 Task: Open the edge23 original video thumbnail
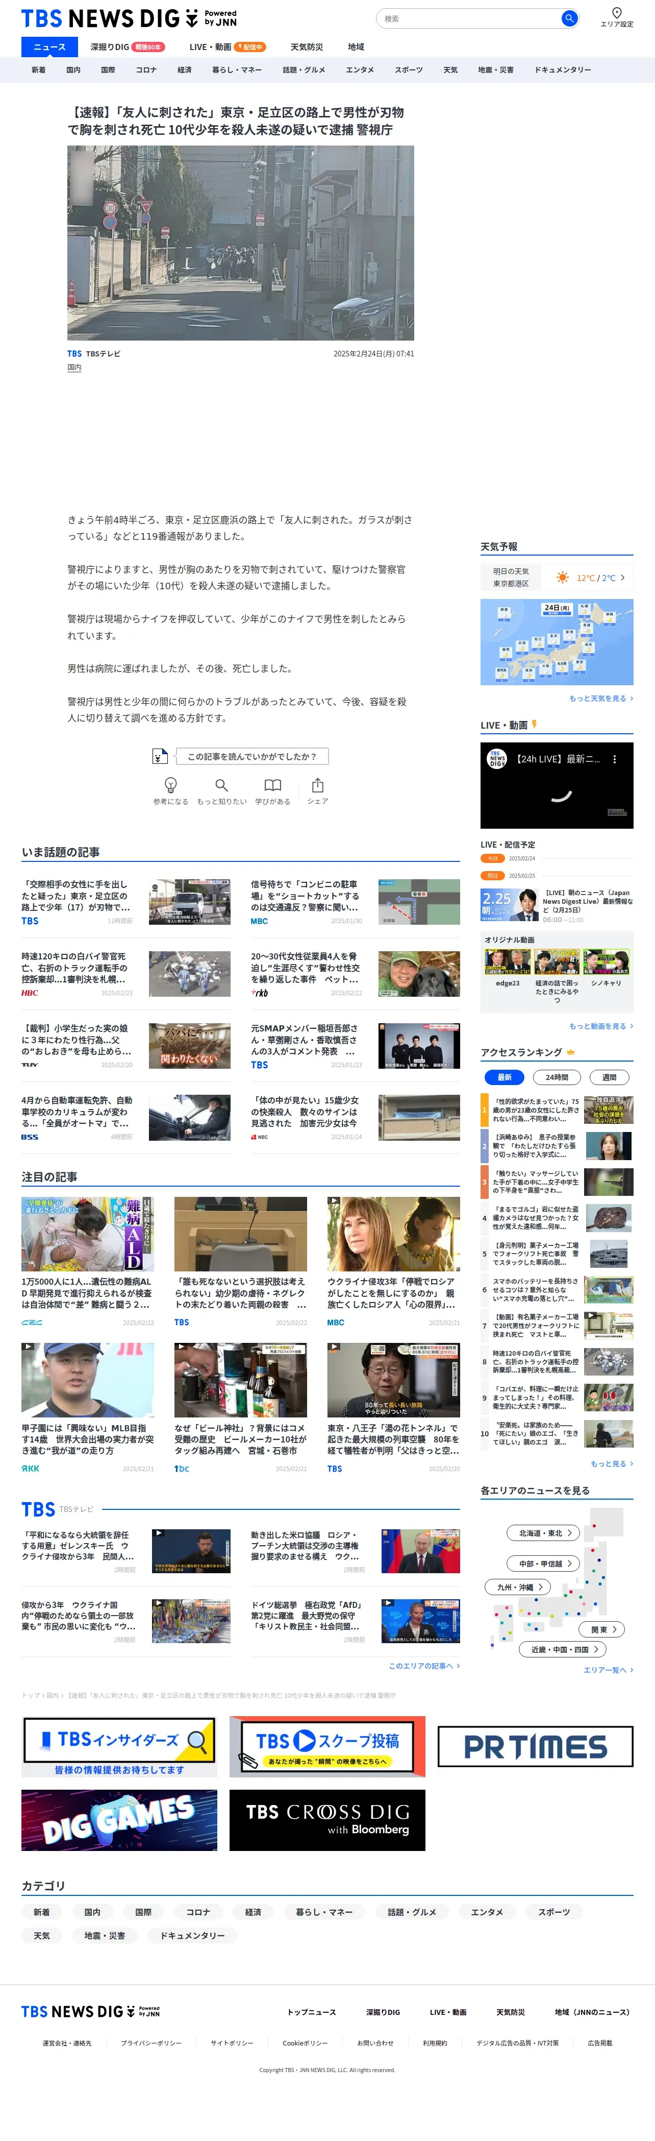(507, 961)
